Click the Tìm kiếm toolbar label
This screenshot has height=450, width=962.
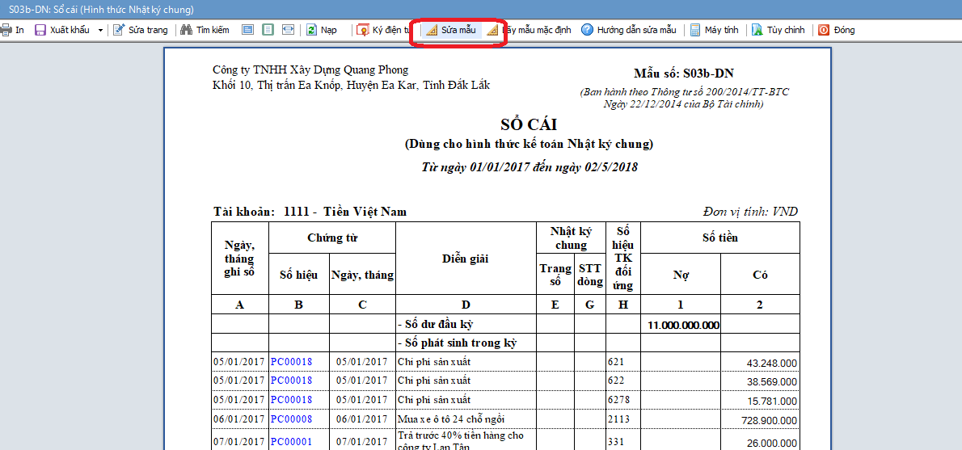213,29
